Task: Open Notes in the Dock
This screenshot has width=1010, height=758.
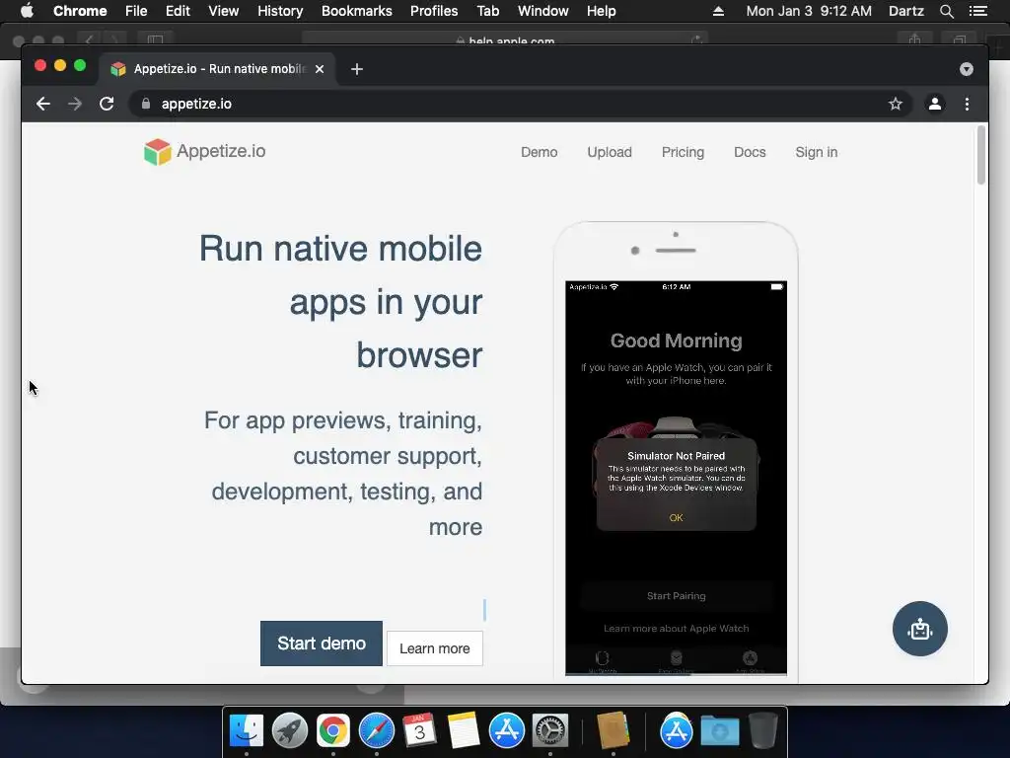Action: tap(464, 731)
